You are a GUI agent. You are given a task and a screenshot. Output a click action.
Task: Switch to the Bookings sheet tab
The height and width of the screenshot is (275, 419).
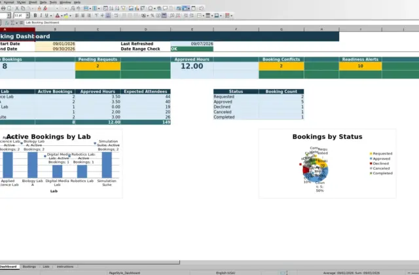pyautogui.click(x=29, y=266)
